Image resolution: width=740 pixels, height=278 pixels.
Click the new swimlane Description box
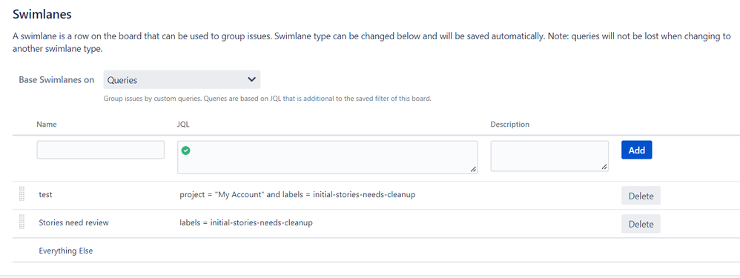pos(549,156)
